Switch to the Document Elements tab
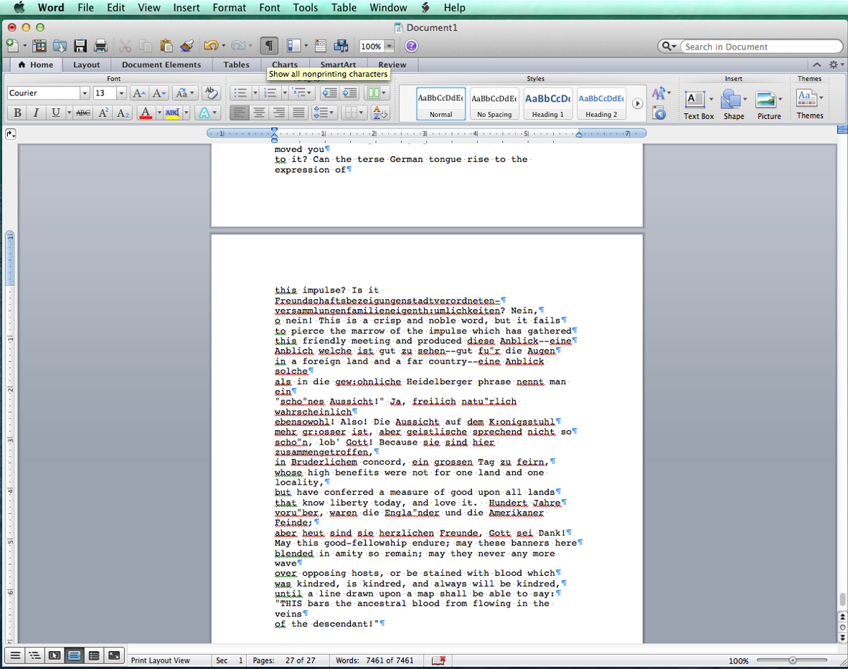Screen dimensions: 848x669 pyautogui.click(x=161, y=65)
